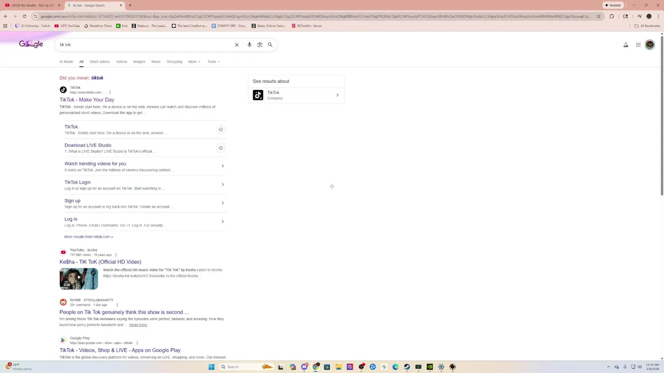The width and height of the screenshot is (664, 373).
Task: Open a new browser tab
Action: pyautogui.click(x=130, y=5)
